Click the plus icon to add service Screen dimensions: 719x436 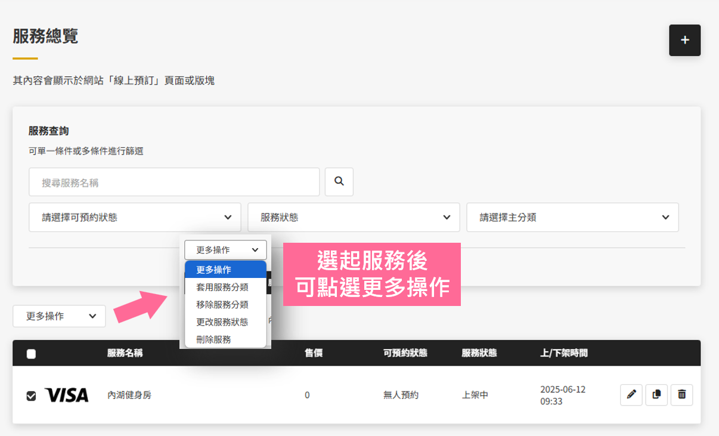tap(684, 41)
